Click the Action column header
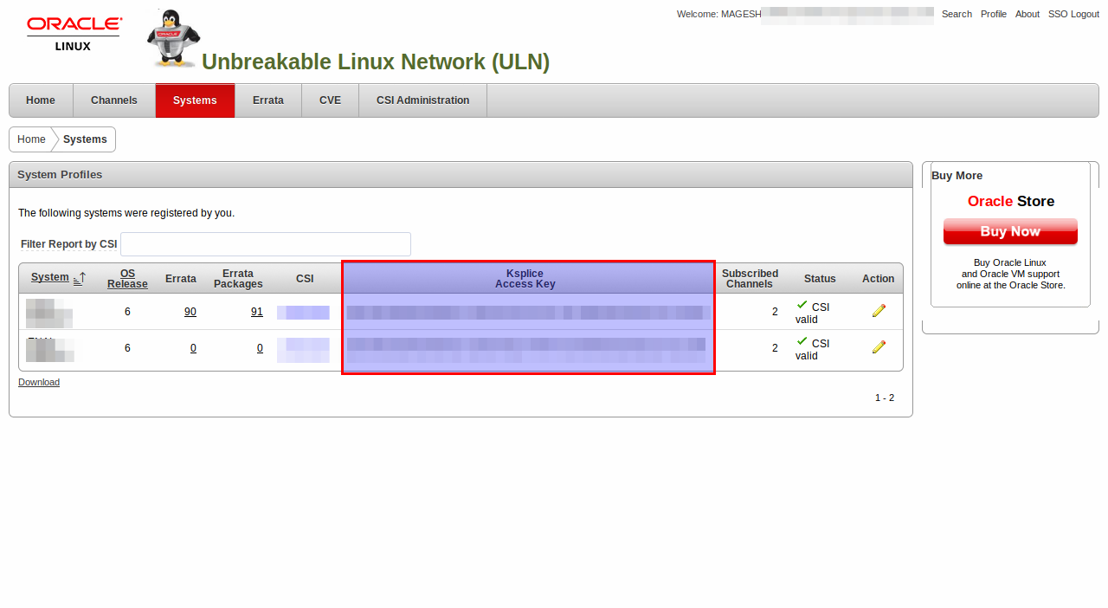1108x608 pixels. point(878,278)
